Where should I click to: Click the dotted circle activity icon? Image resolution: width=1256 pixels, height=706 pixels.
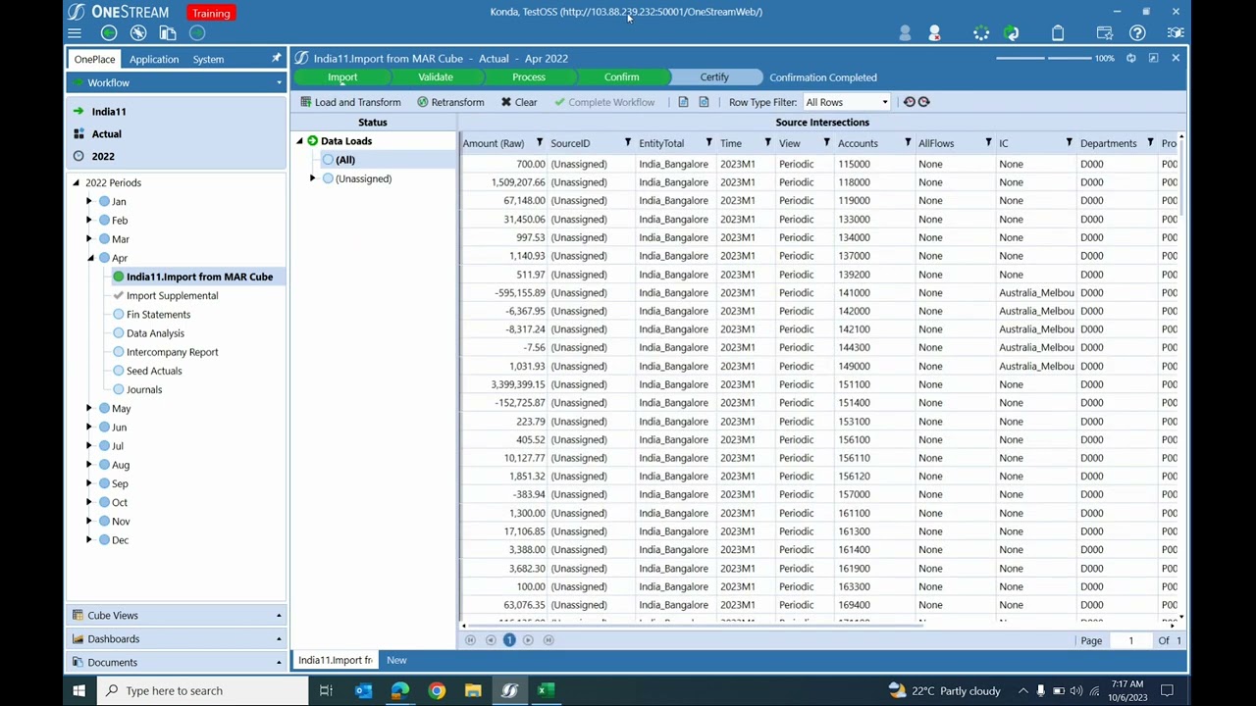tap(981, 33)
